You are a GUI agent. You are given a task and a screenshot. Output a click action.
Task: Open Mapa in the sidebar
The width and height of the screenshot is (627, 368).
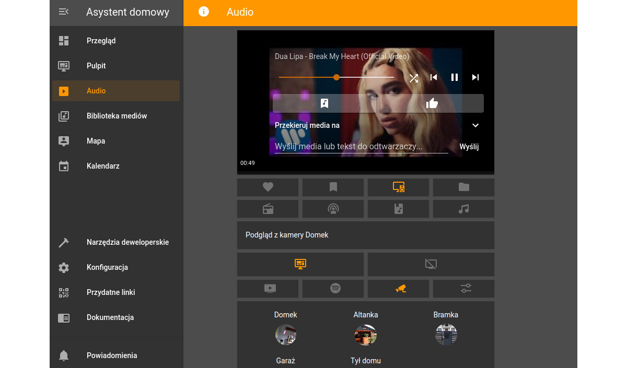pyautogui.click(x=116, y=141)
